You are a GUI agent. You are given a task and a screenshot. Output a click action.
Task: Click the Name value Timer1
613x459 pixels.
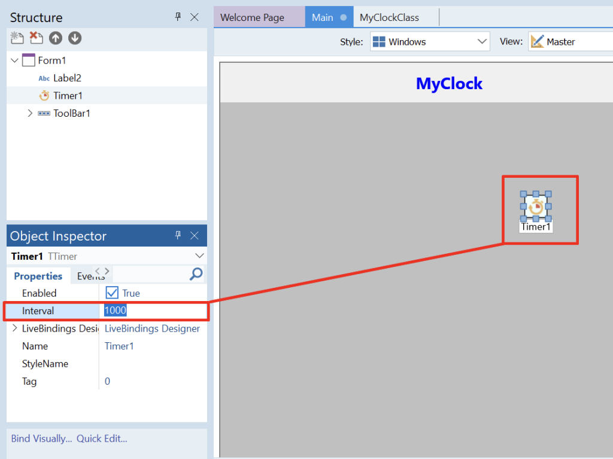pos(119,346)
